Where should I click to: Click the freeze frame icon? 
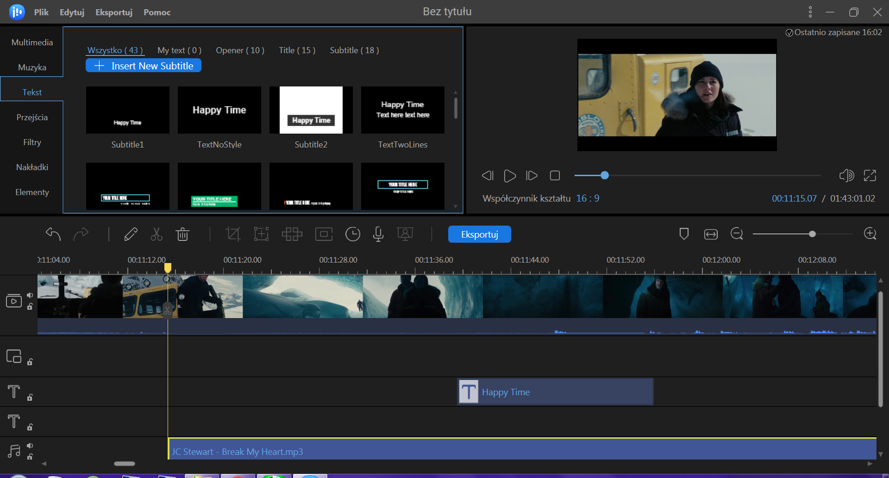(324, 234)
